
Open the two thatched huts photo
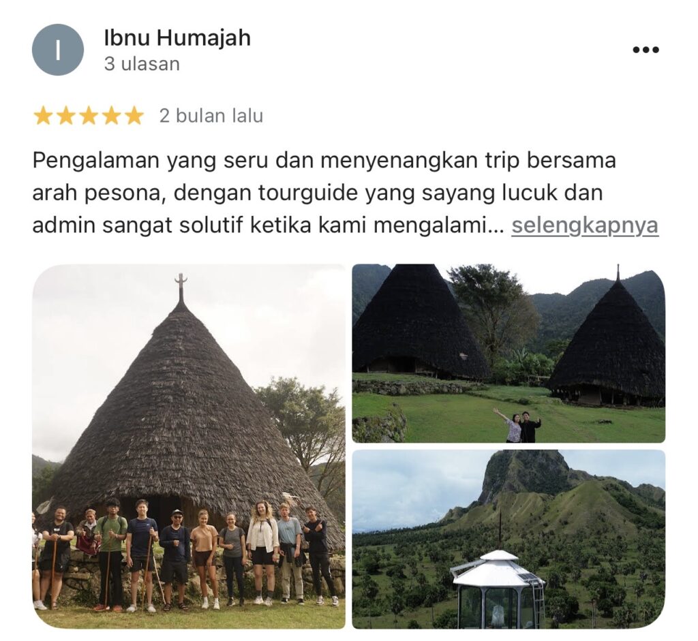[509, 354]
